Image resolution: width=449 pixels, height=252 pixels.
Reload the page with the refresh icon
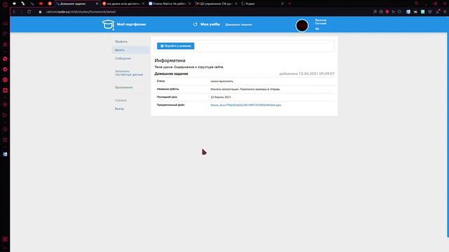29,12
